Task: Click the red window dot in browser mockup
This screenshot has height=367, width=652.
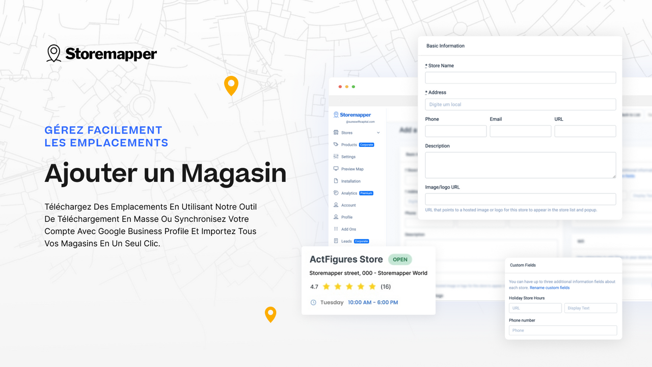Action: 340,87
